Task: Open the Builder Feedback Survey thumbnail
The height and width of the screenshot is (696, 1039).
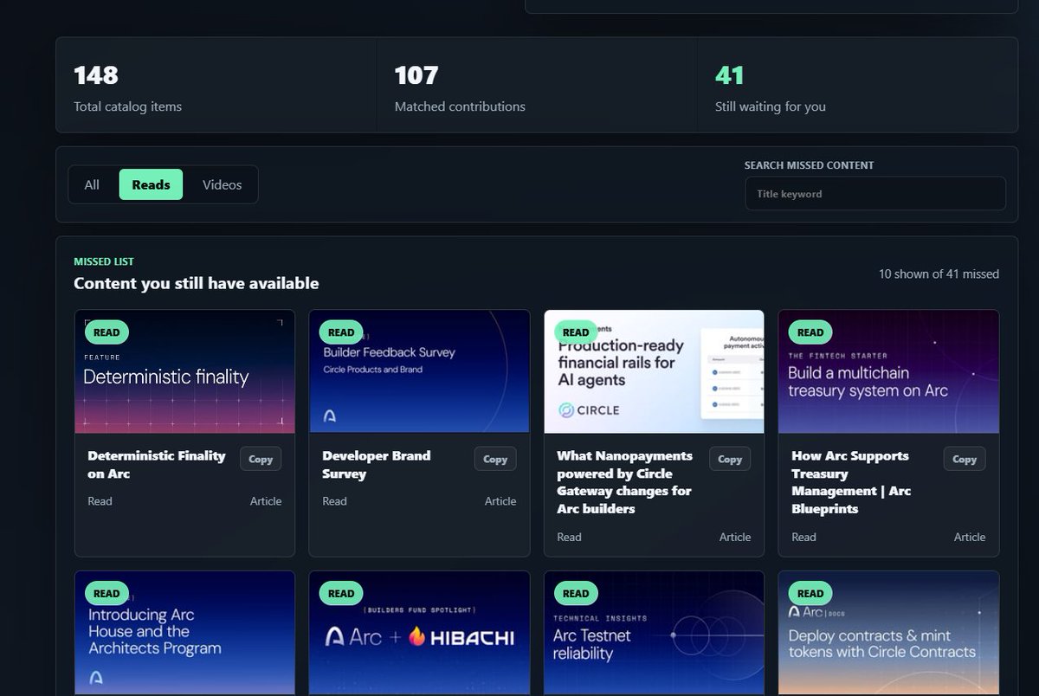Action: (419, 371)
